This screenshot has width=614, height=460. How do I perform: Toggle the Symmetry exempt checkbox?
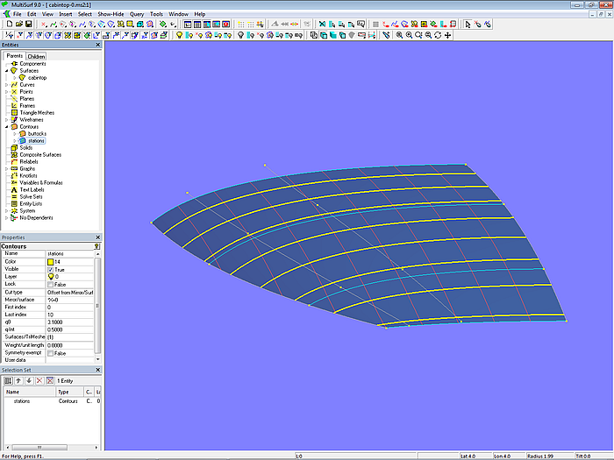point(51,353)
